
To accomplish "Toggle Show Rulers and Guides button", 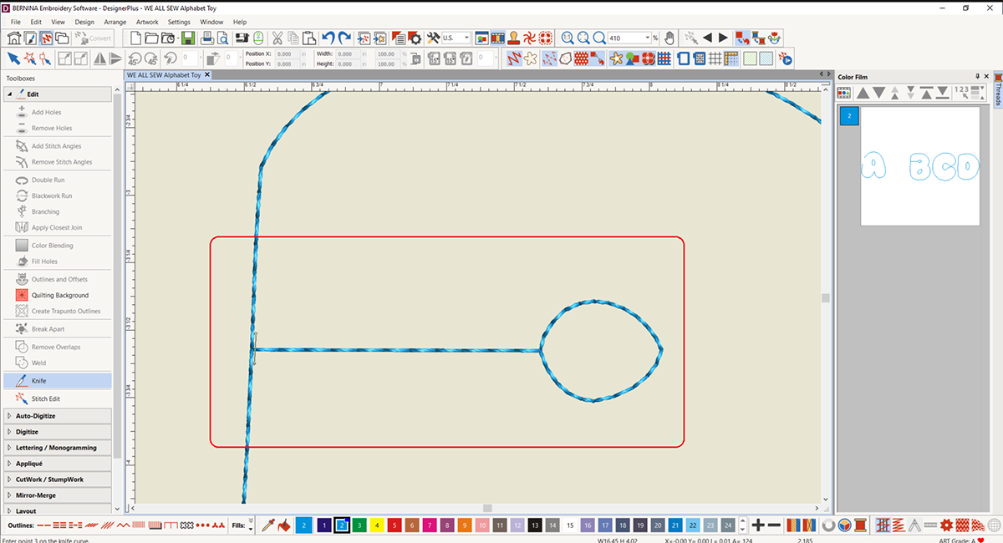I will click(731, 58).
